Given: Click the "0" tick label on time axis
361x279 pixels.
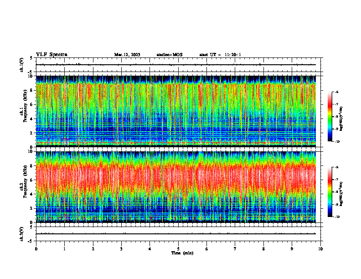Looking at the screenshot, I should tap(36, 249).
